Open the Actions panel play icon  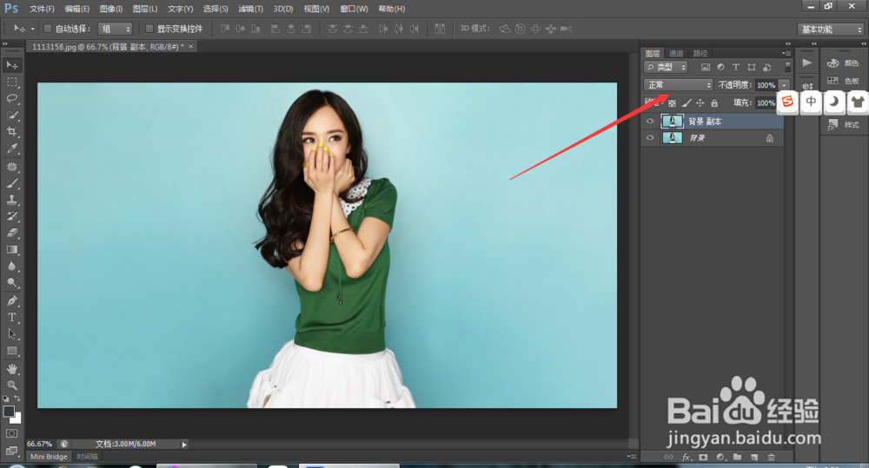pos(807,63)
